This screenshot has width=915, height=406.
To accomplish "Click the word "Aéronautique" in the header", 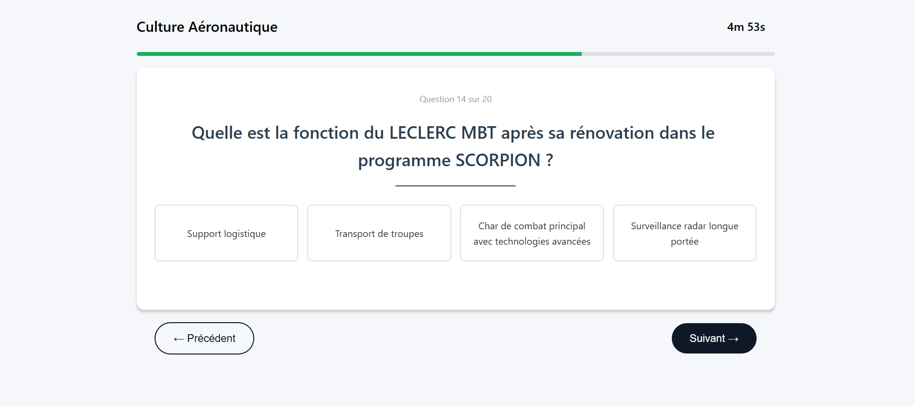I will pos(233,27).
